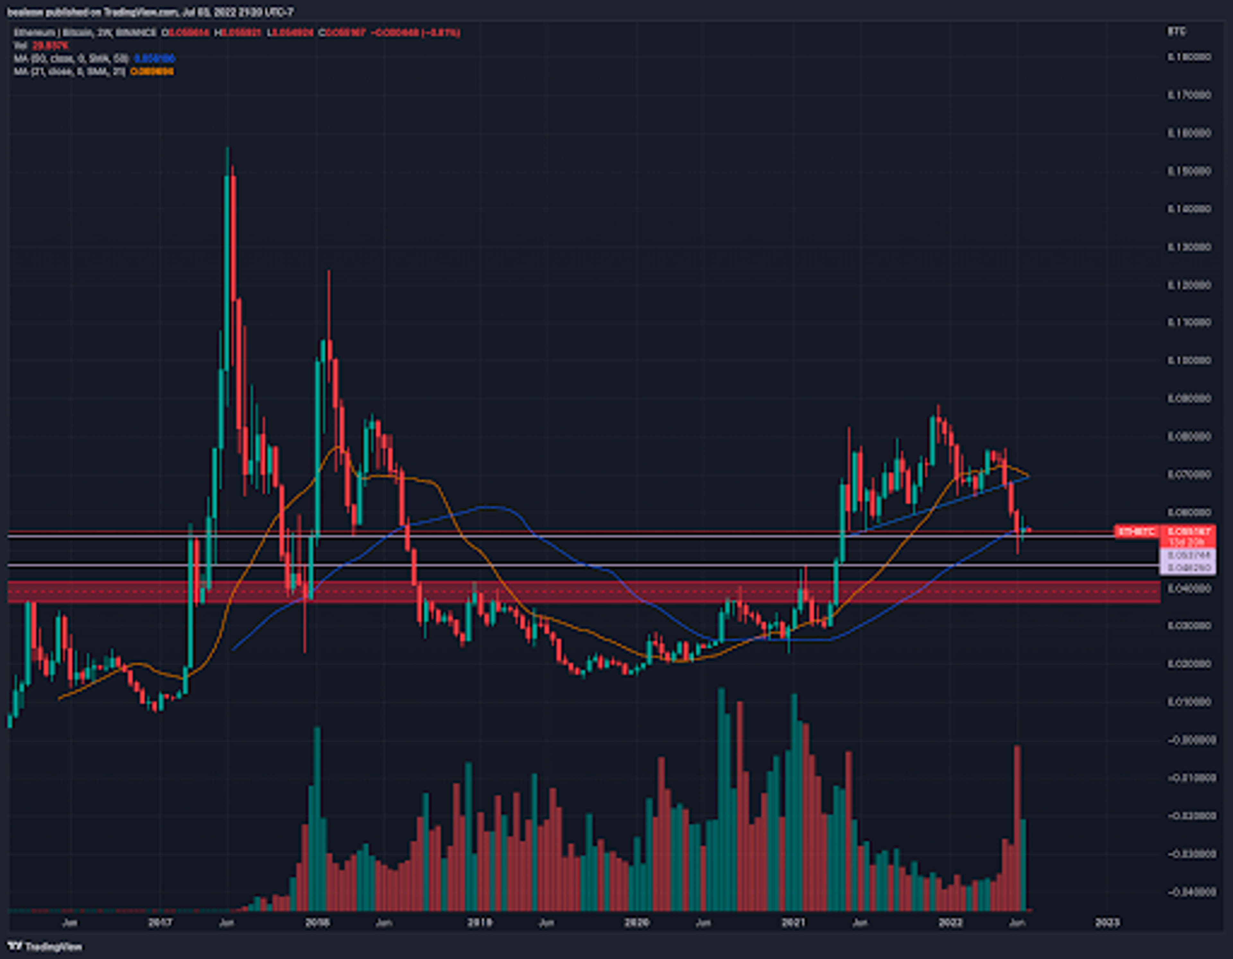Click the BTC currency label atop price axis

click(1176, 31)
